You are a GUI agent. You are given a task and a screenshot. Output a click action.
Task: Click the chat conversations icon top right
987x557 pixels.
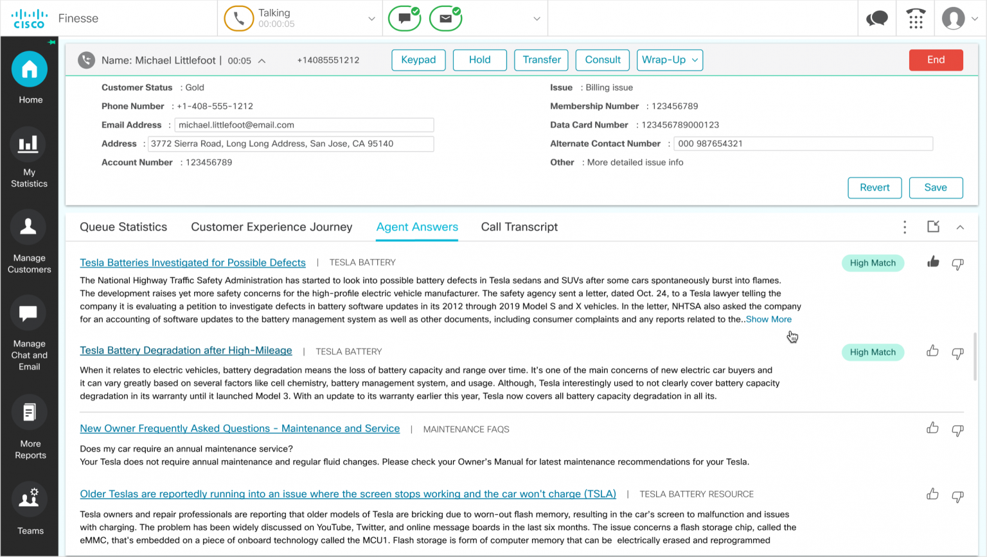click(x=876, y=18)
